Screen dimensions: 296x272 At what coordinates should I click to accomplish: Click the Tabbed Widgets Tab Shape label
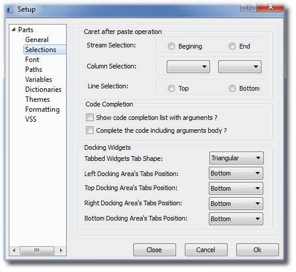tap(123, 159)
